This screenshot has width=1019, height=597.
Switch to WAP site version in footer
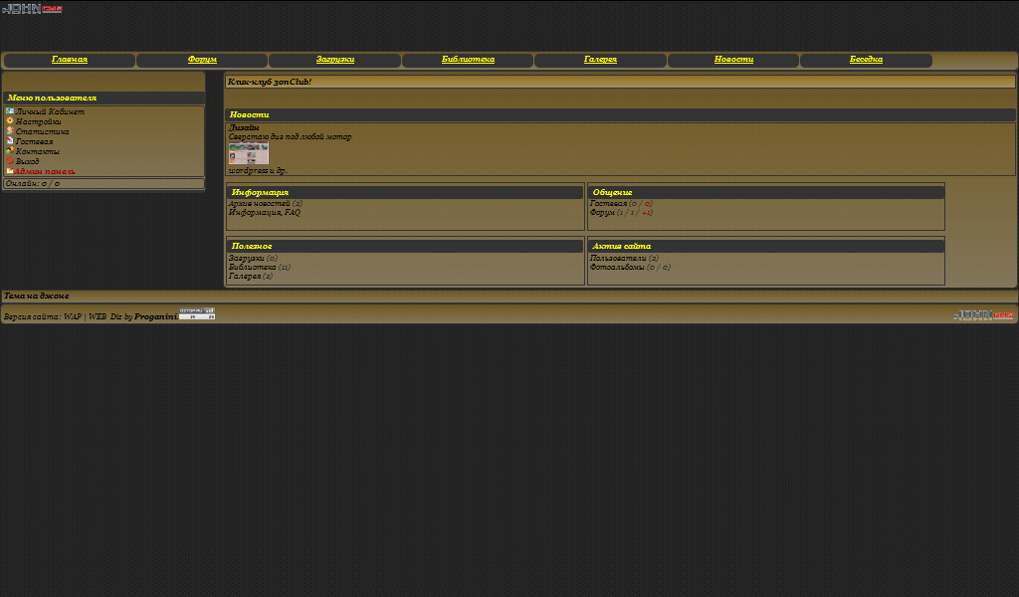click(x=72, y=316)
